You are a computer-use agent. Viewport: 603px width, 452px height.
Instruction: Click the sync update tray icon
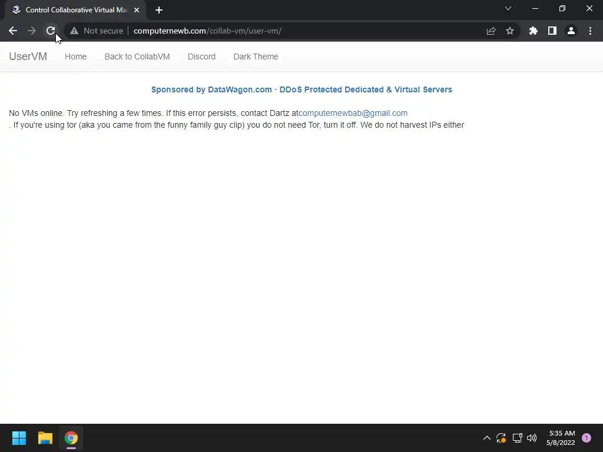click(x=501, y=438)
